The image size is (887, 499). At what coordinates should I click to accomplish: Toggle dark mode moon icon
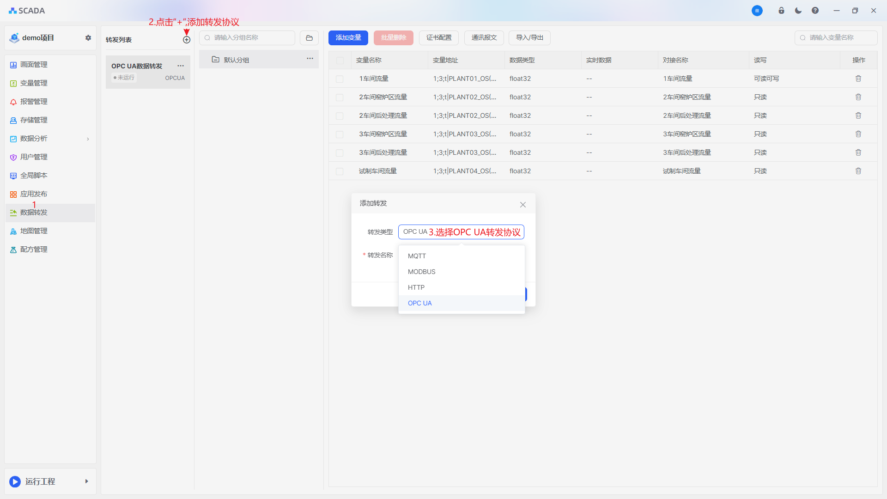pyautogui.click(x=798, y=11)
